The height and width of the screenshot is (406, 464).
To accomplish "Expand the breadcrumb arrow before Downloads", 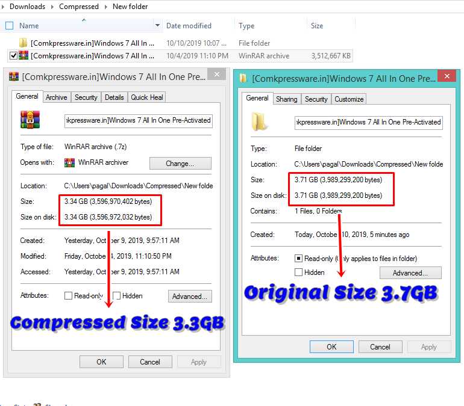I will coord(3,7).
